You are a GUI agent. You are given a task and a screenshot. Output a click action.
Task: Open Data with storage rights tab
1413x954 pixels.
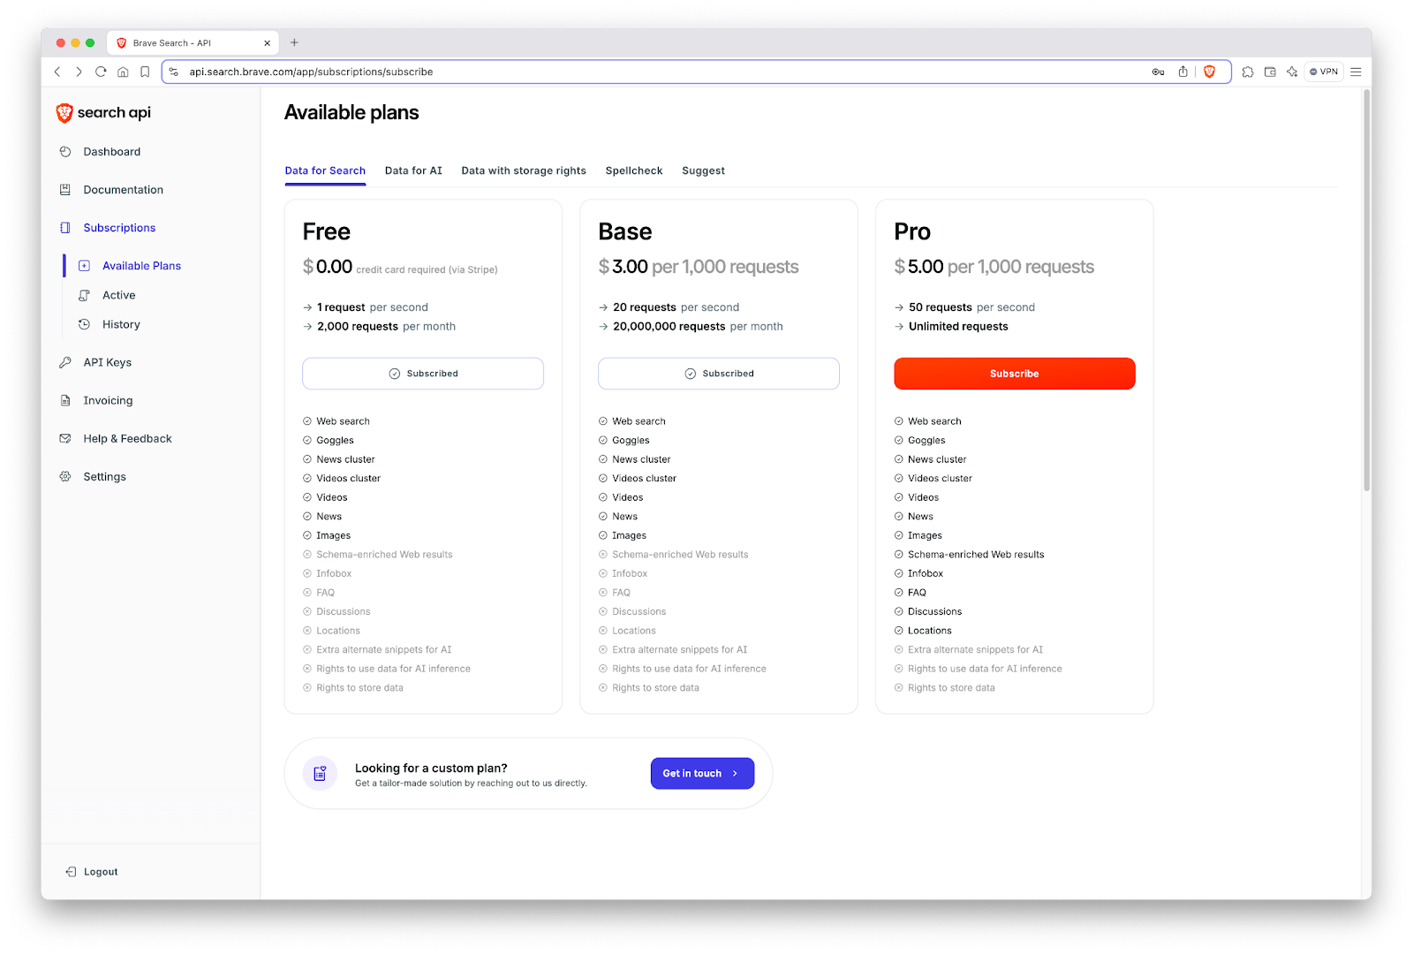pyautogui.click(x=523, y=170)
